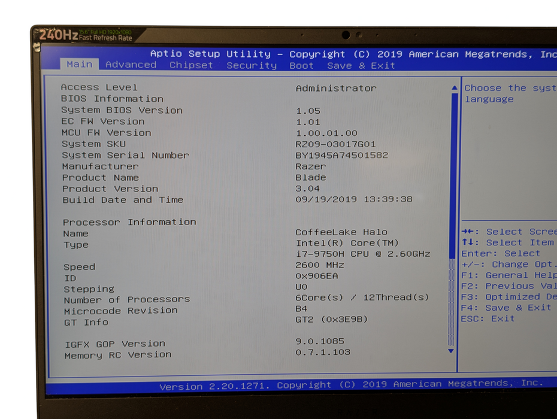The height and width of the screenshot is (419, 557).
Task: Click the Administrator value
Action: pos(335,88)
